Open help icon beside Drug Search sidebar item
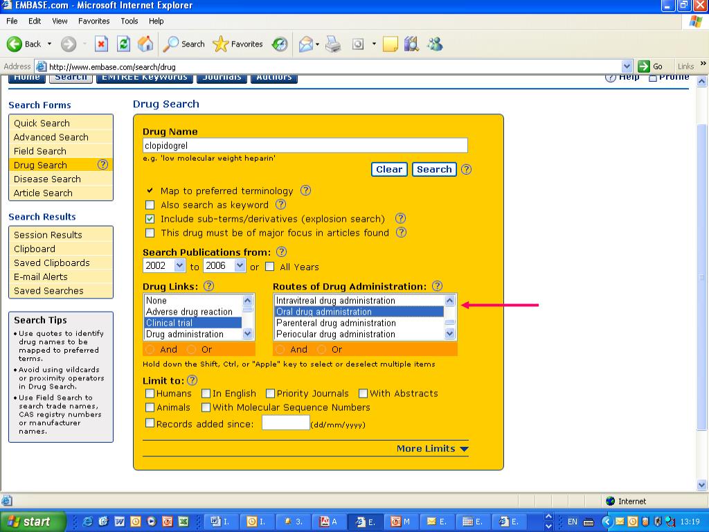The width and height of the screenshot is (709, 532). click(x=102, y=165)
